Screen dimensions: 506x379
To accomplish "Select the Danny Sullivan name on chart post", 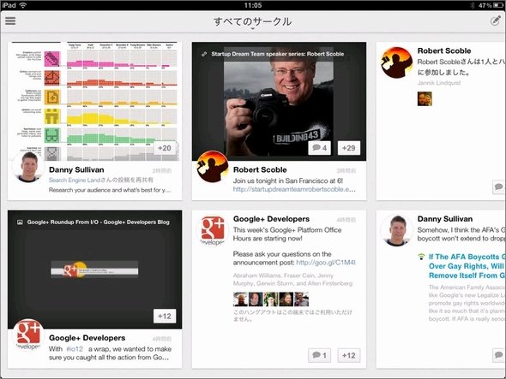I will 76,169.
